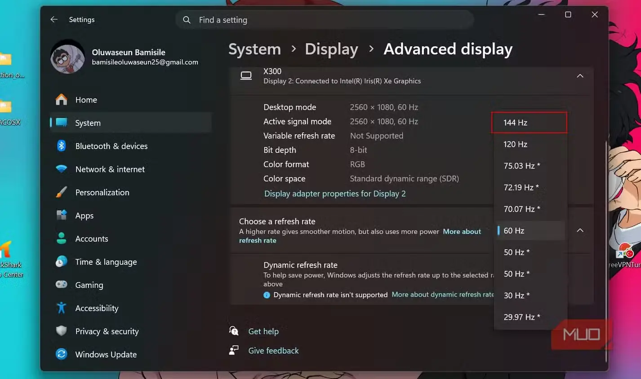Open the Home icon in sidebar
The width and height of the screenshot is (641, 379).
coord(62,100)
